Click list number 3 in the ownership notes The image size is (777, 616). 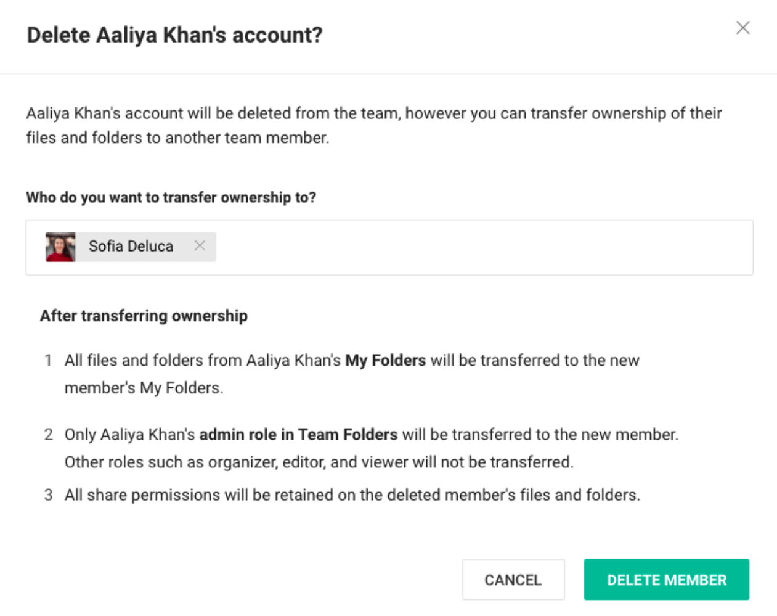tap(49, 495)
